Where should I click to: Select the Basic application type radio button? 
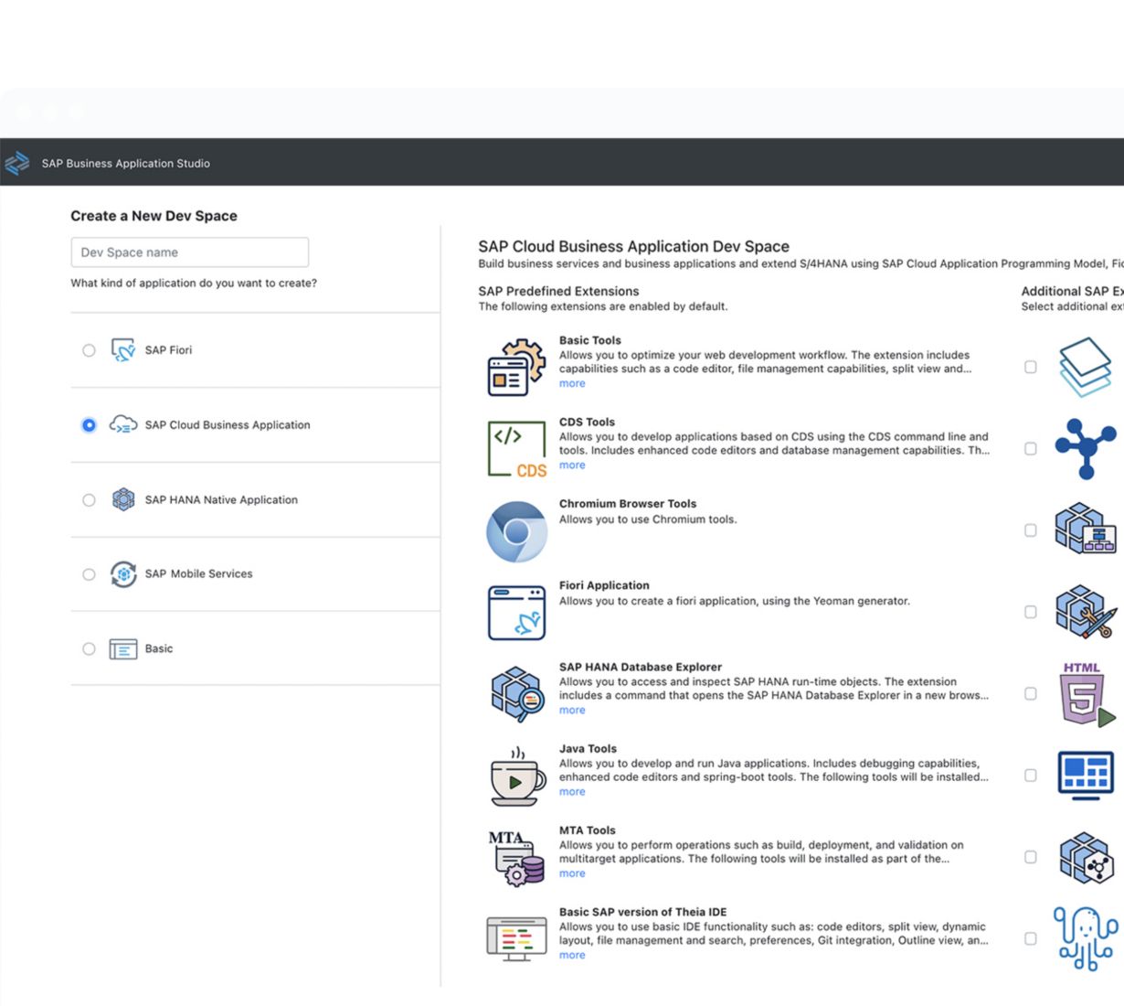[89, 649]
